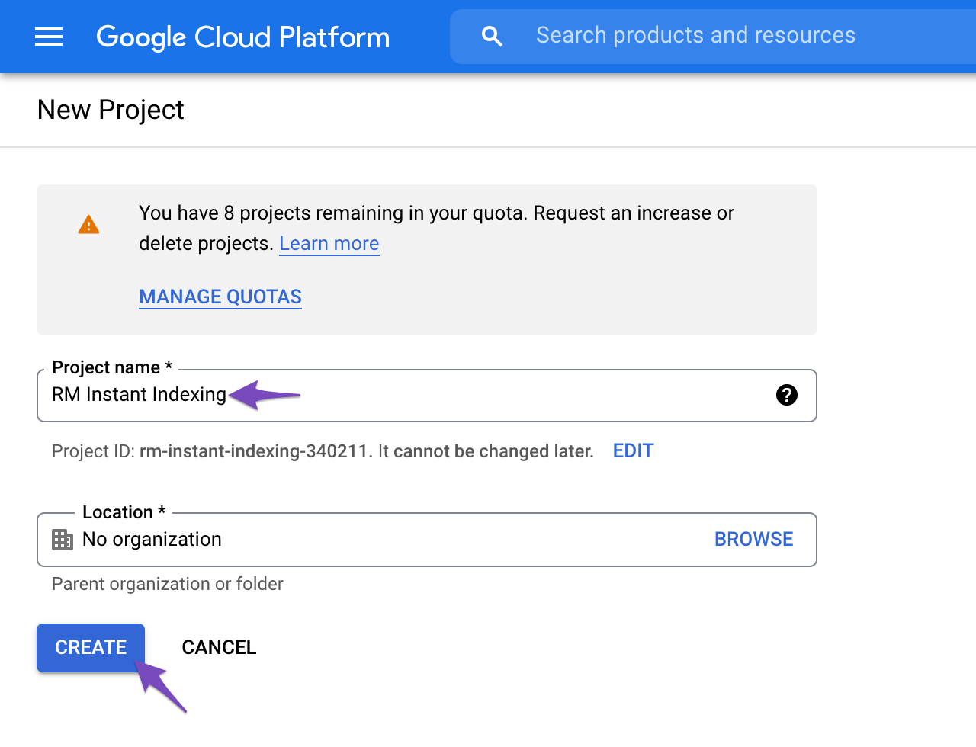This screenshot has height=747, width=976.
Task: Click the Parent organization or folder label
Action: [x=167, y=584]
